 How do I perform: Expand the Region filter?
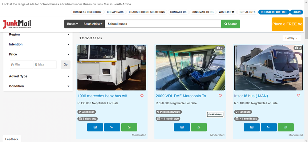pyautogui.click(x=39, y=35)
